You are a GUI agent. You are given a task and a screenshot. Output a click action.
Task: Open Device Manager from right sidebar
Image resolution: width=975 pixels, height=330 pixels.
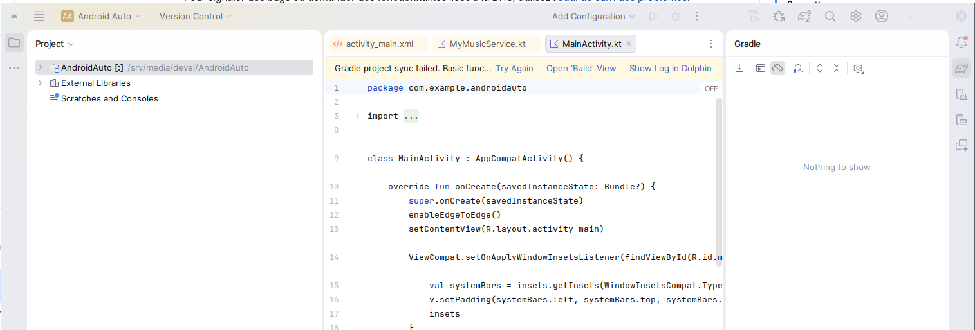[961, 94]
